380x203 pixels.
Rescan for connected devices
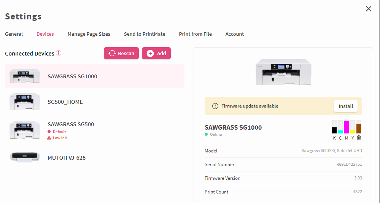click(x=121, y=53)
